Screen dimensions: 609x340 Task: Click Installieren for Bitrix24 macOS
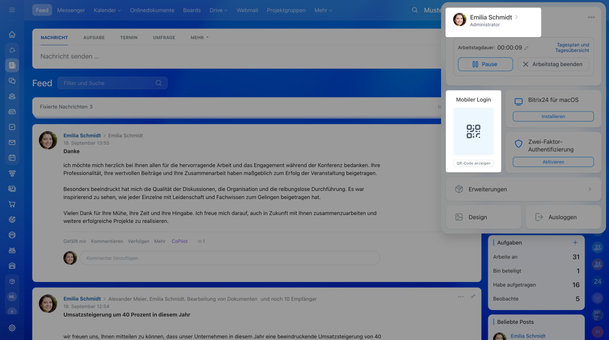coord(553,116)
